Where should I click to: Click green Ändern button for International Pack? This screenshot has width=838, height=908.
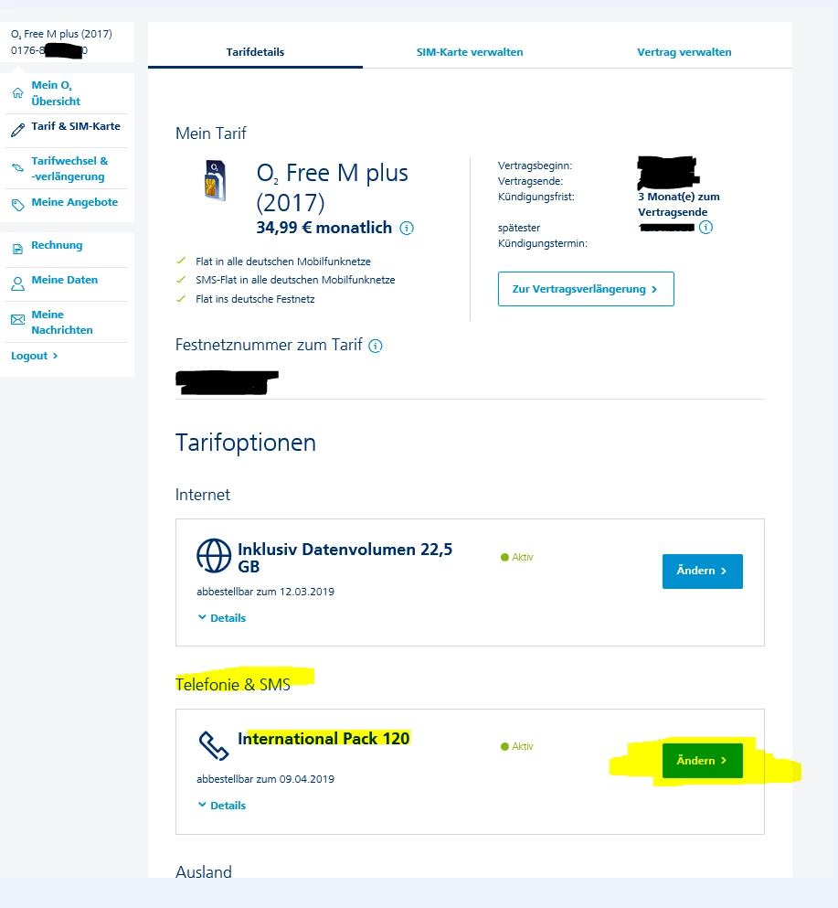pyautogui.click(x=702, y=761)
